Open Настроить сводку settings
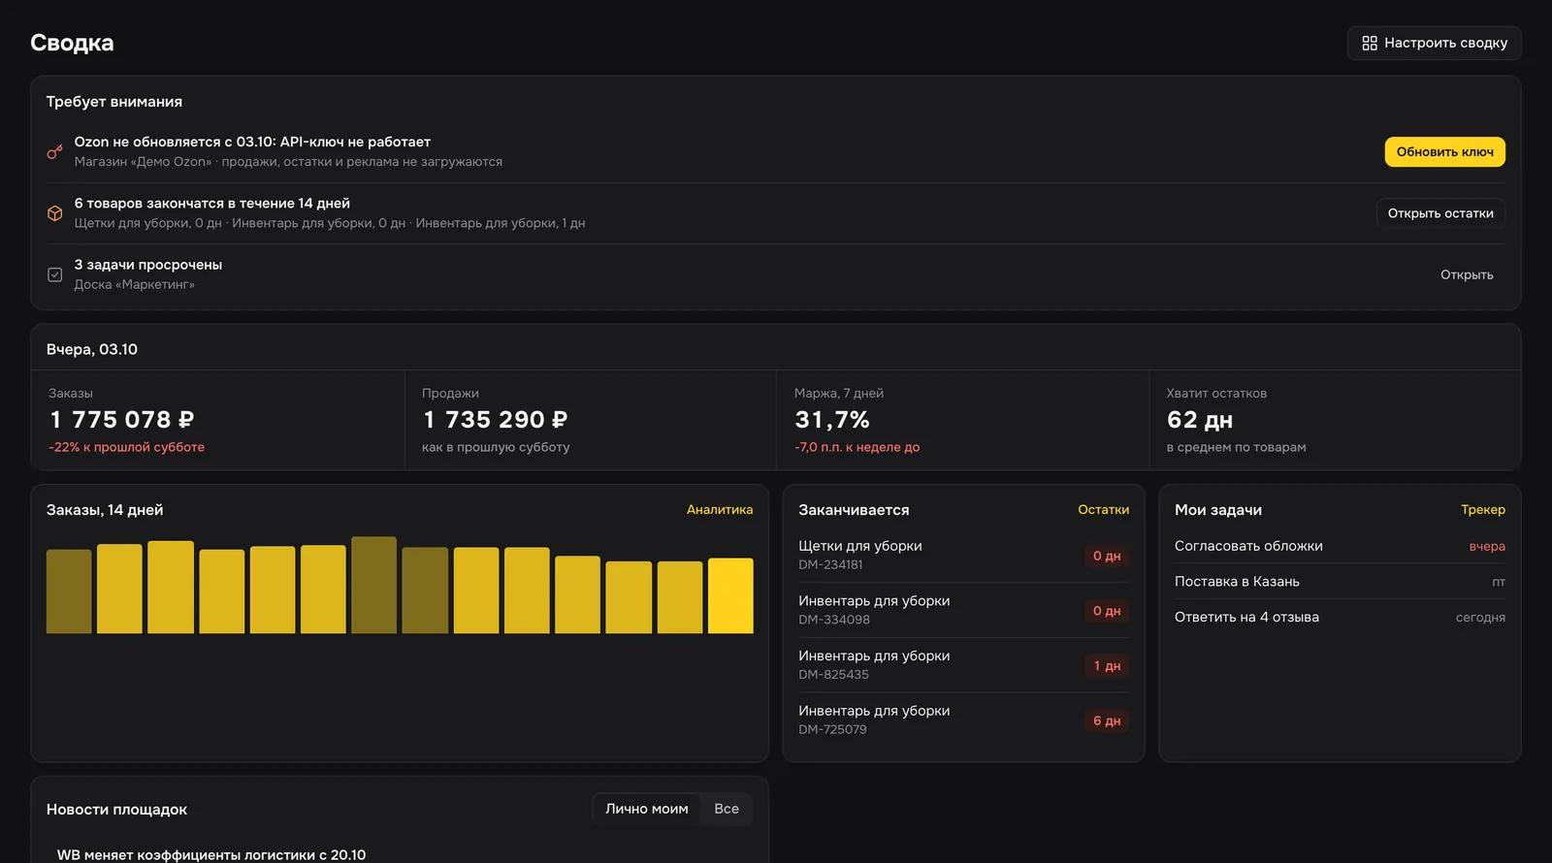 click(x=1434, y=43)
